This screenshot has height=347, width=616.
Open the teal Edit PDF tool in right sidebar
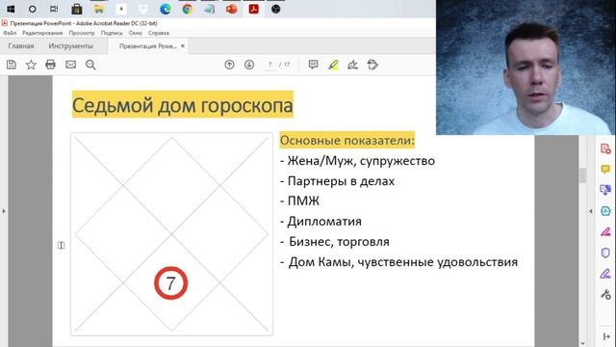(605, 211)
